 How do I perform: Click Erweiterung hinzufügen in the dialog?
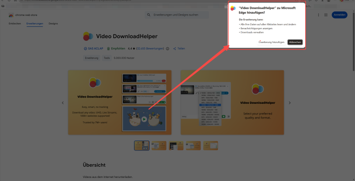tap(271, 42)
